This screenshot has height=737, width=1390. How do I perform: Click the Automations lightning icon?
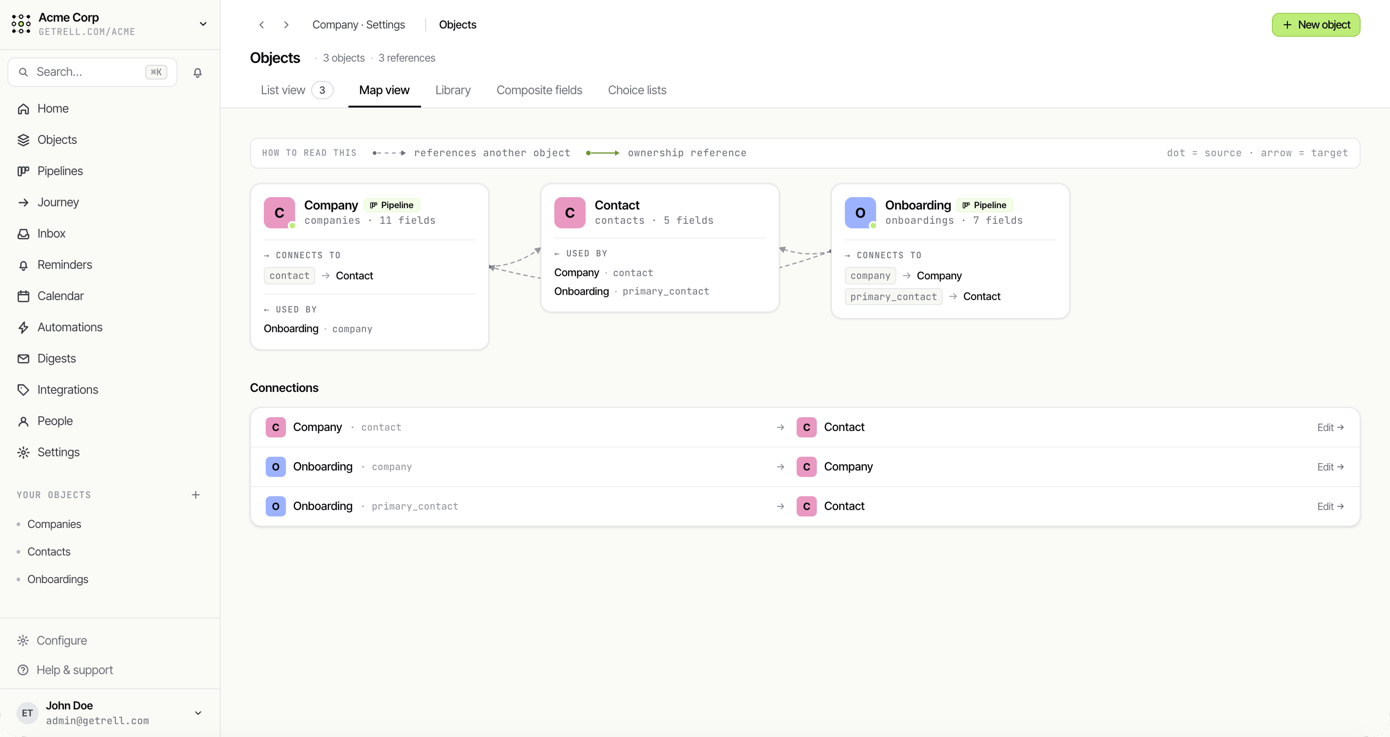(23, 328)
